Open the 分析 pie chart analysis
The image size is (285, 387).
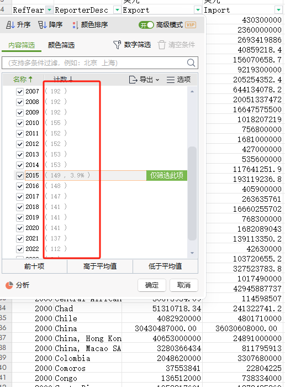[x=9, y=285]
